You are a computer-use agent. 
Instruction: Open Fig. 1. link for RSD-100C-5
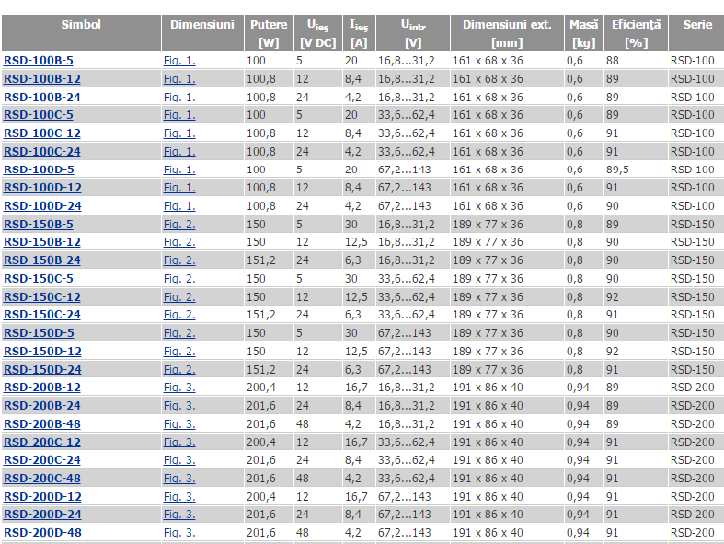179,115
